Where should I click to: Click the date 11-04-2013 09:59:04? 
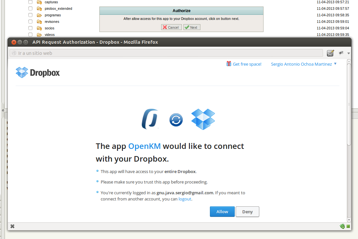333,28
